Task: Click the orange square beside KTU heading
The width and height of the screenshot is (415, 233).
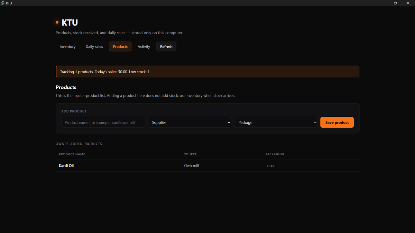Action: (57, 22)
